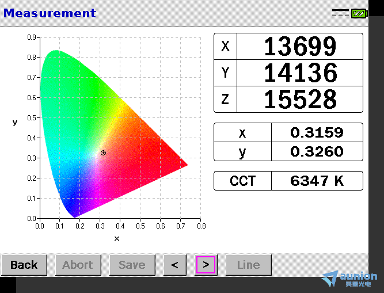Click the 0.9 tick label on y axis
Image resolution: width=384 pixels, height=293 pixels.
point(32,37)
